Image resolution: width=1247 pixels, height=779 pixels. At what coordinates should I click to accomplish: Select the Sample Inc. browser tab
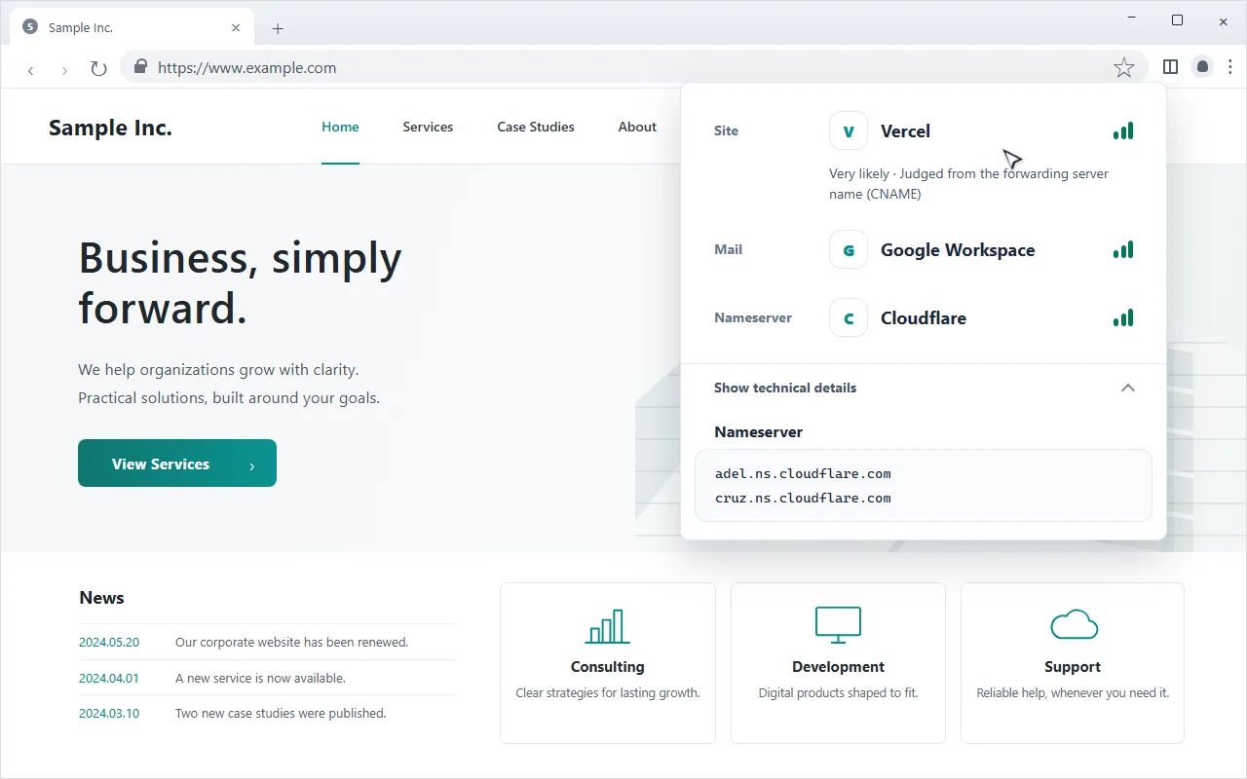(132, 27)
